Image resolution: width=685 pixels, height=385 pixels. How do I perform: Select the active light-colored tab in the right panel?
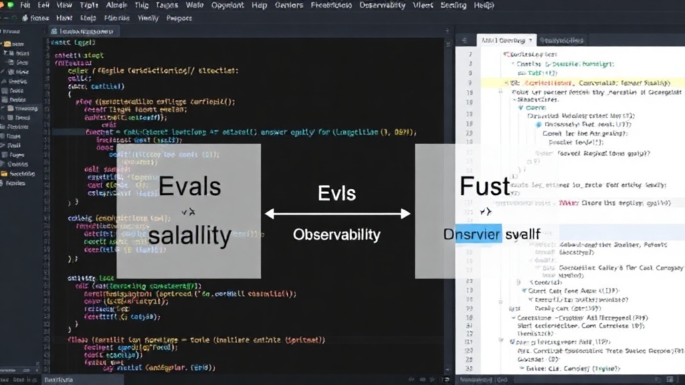[506, 40]
